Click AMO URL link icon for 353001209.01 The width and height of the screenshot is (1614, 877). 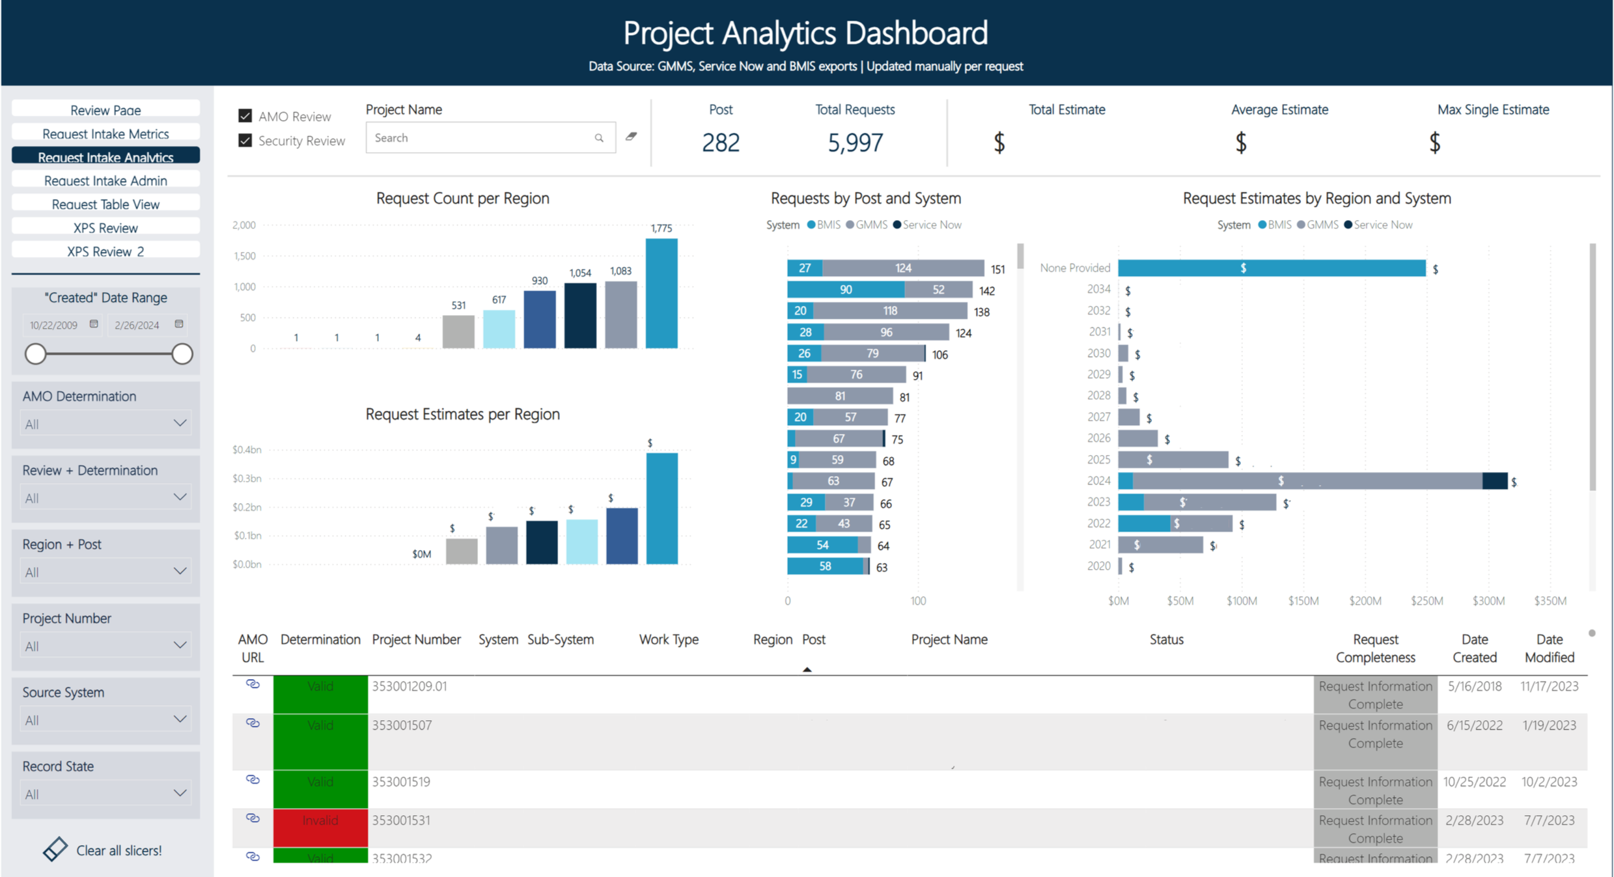(253, 684)
